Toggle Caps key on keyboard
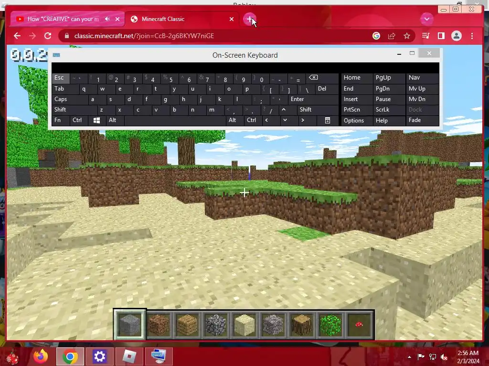 [70, 99]
